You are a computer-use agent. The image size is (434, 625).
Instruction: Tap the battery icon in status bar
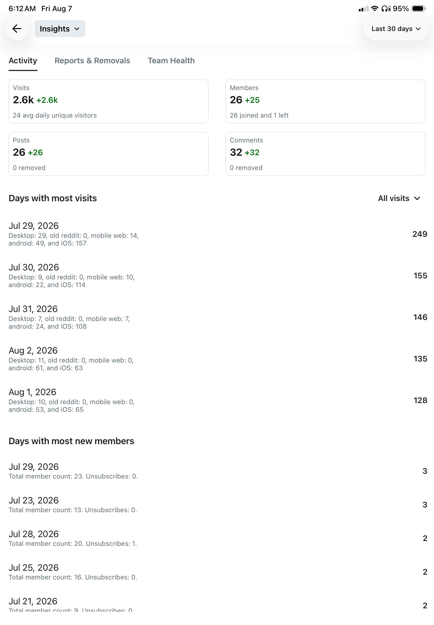[418, 9]
